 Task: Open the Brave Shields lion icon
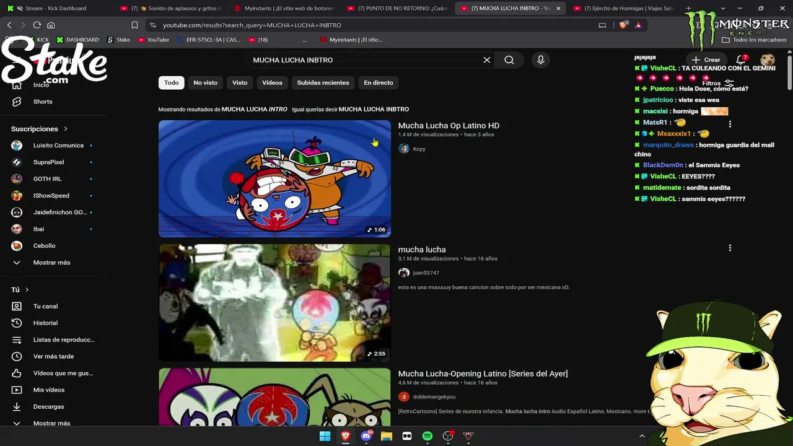click(623, 25)
